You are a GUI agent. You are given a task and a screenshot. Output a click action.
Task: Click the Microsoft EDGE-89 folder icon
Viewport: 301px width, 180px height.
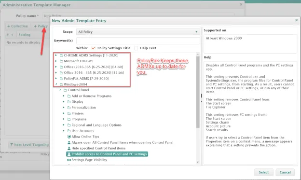pyautogui.click(x=61, y=61)
